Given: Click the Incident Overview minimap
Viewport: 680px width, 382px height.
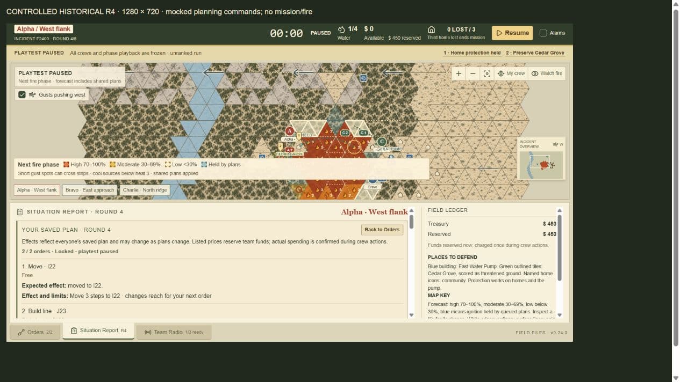Looking at the screenshot, I should pos(541,165).
